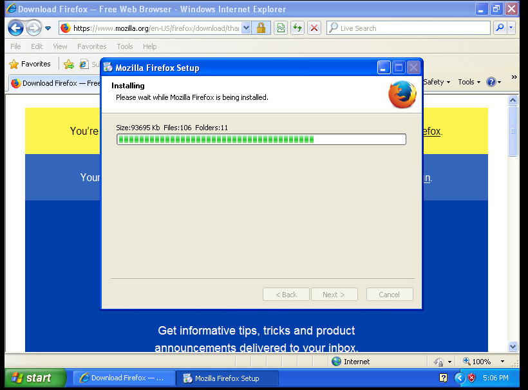Screen dimensions: 528x390
Task: Click the IE Forward navigation arrow
Action: [x=33, y=28]
